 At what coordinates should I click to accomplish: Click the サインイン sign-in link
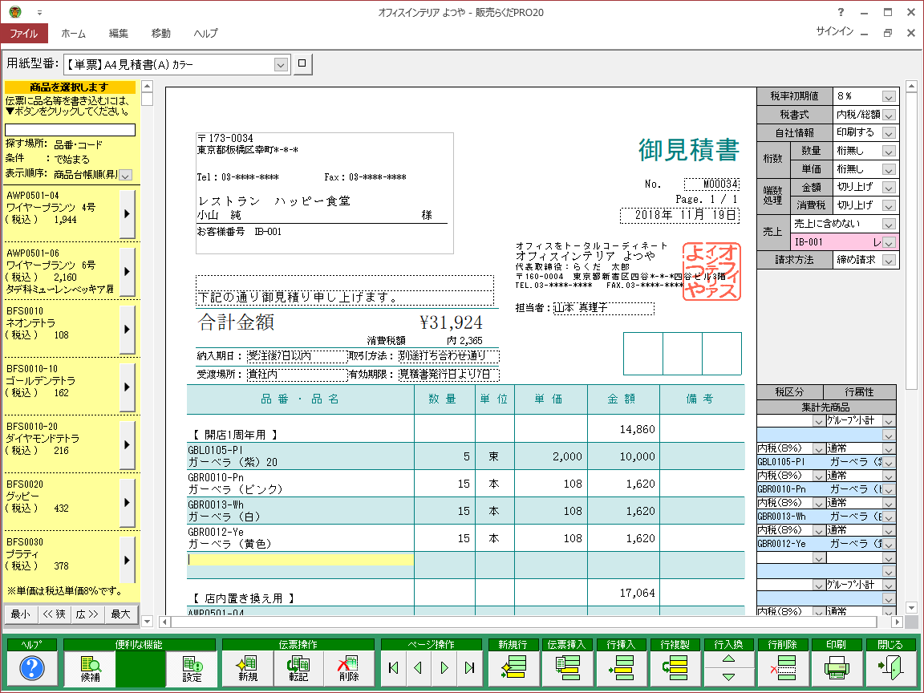[x=834, y=31]
